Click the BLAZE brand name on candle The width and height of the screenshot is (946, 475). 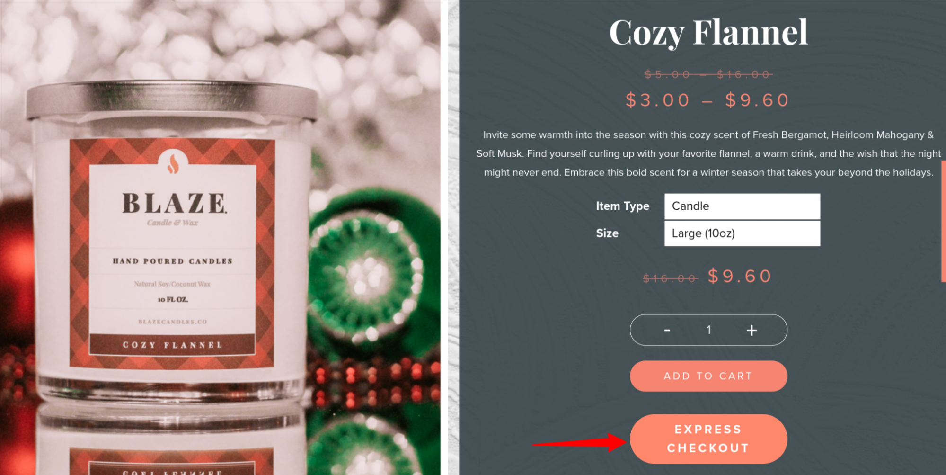click(x=174, y=203)
